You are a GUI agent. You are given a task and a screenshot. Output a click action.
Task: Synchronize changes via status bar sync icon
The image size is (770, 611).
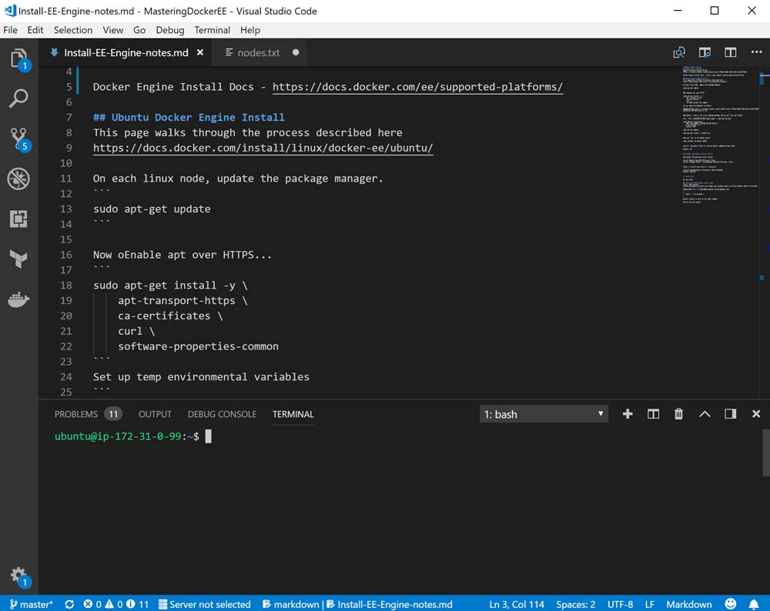click(70, 604)
